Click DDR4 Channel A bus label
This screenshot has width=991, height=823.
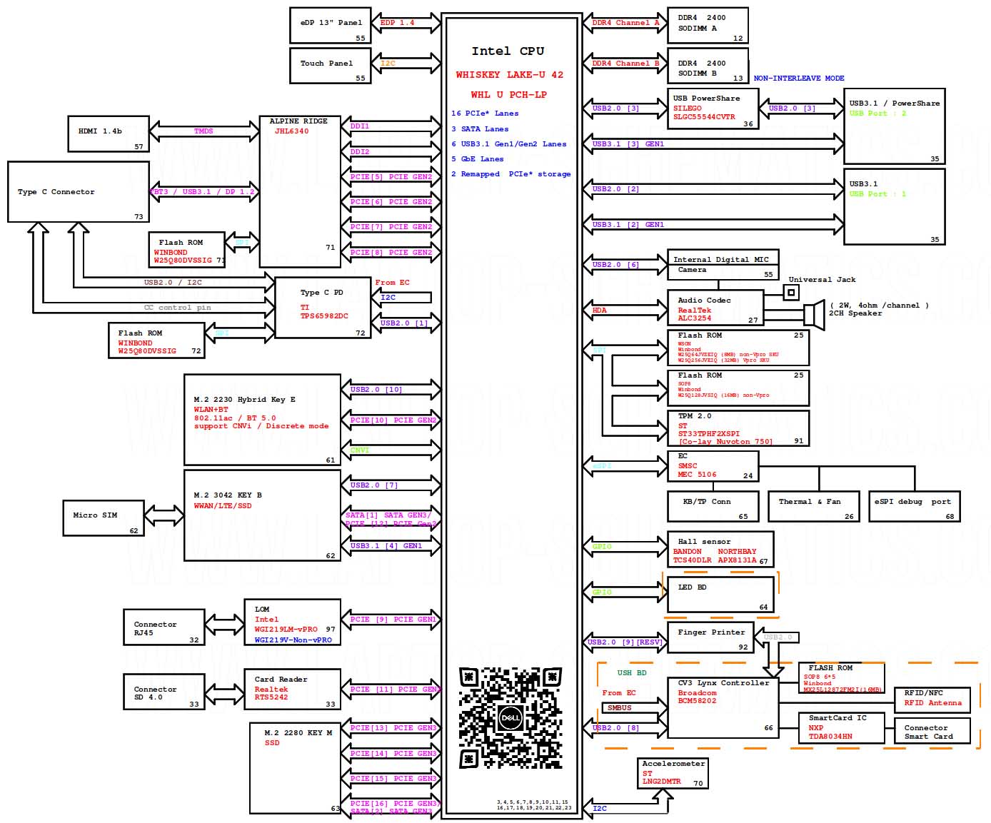pyautogui.click(x=625, y=23)
